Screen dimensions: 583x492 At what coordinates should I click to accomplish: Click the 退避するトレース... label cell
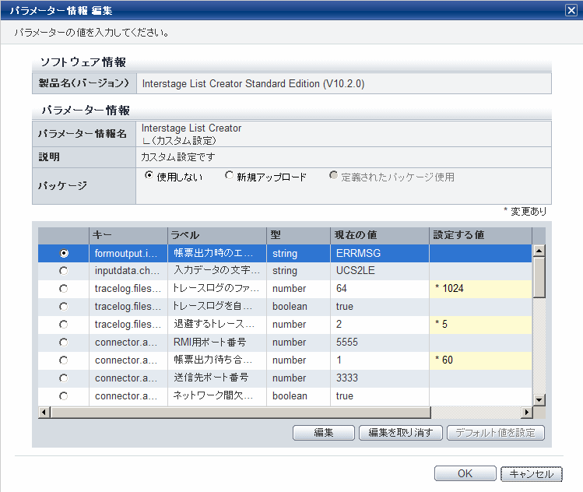pos(217,325)
